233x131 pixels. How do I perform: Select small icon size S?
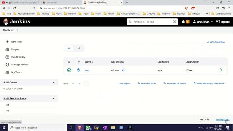tap(73, 83)
